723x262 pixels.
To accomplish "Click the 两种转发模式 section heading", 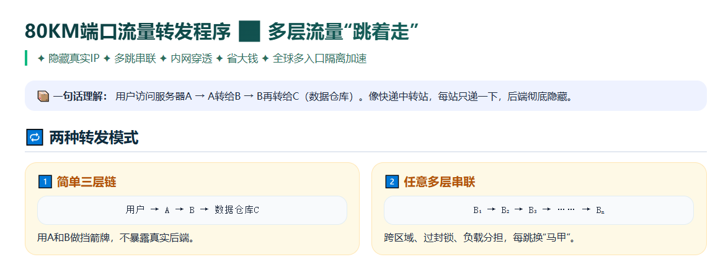I will [94, 138].
